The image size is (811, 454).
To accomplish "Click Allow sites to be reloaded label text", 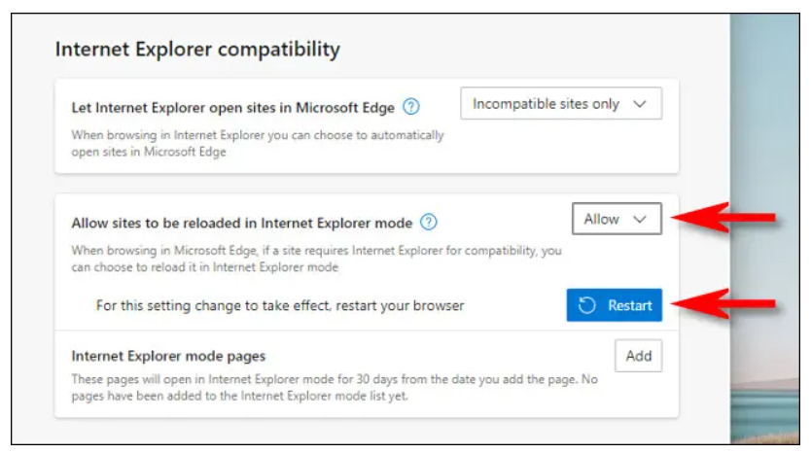I will point(241,223).
